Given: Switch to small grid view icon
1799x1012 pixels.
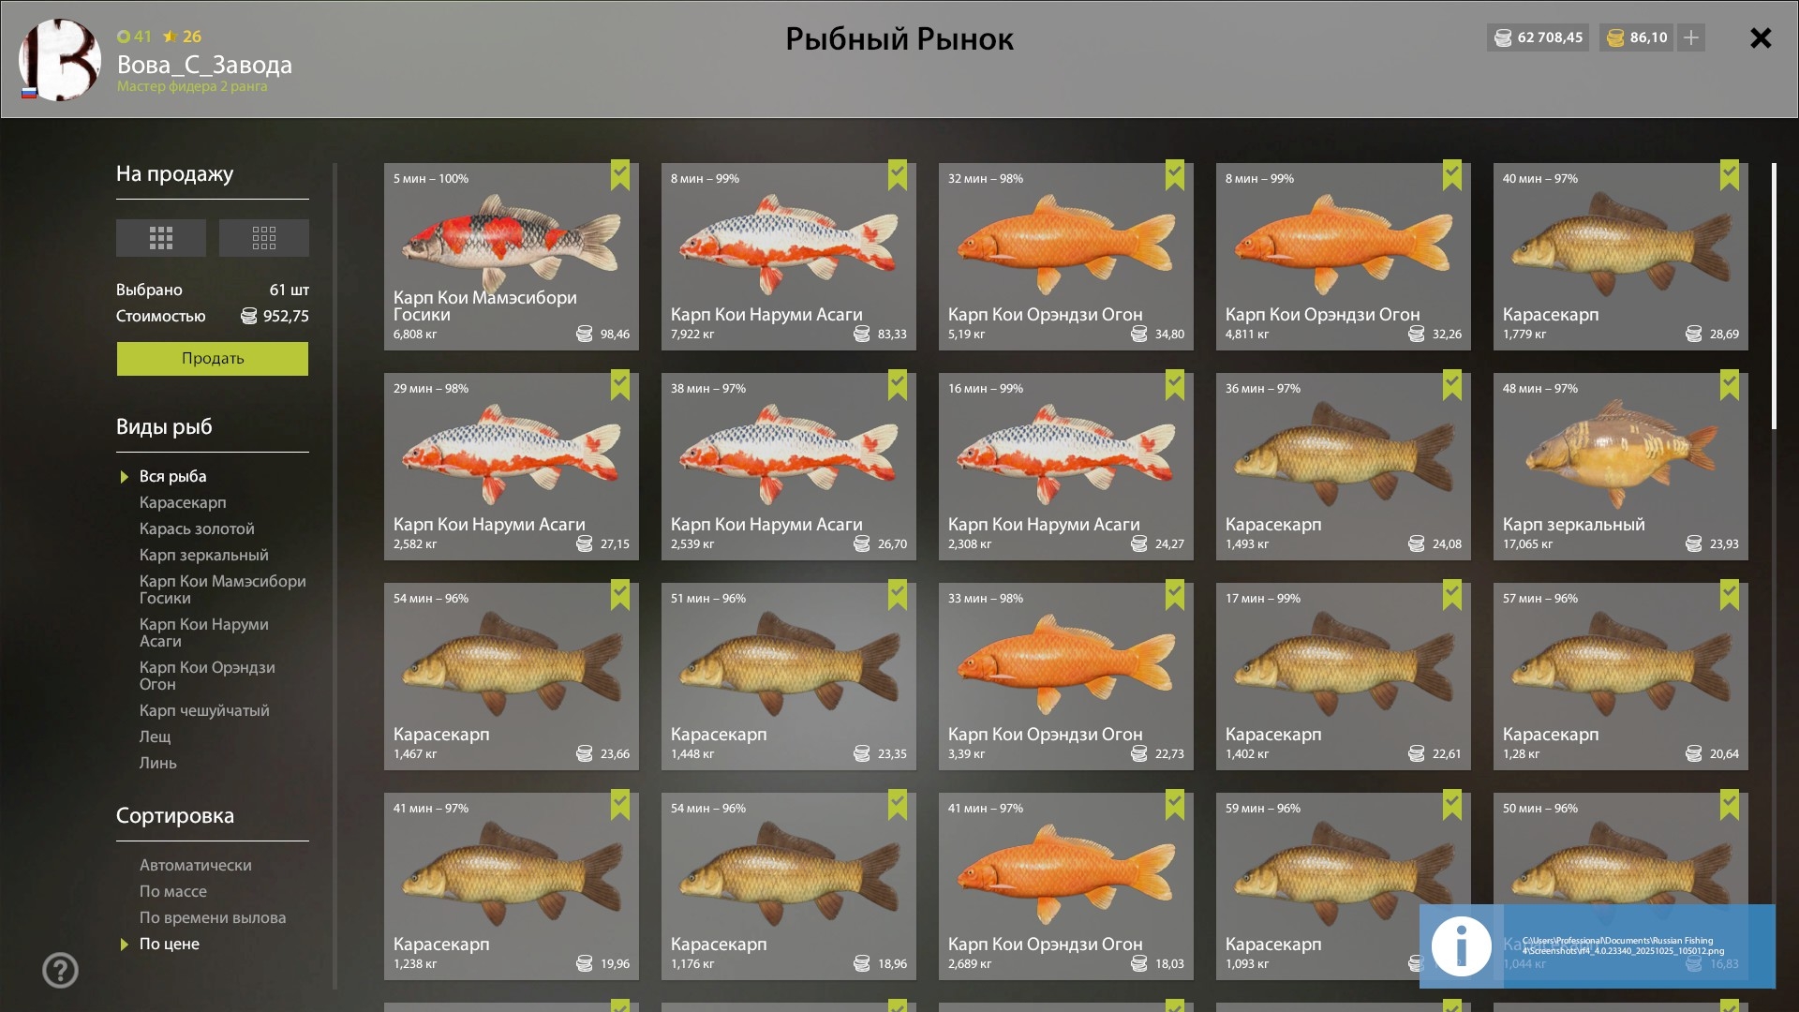Looking at the screenshot, I should pos(263,238).
